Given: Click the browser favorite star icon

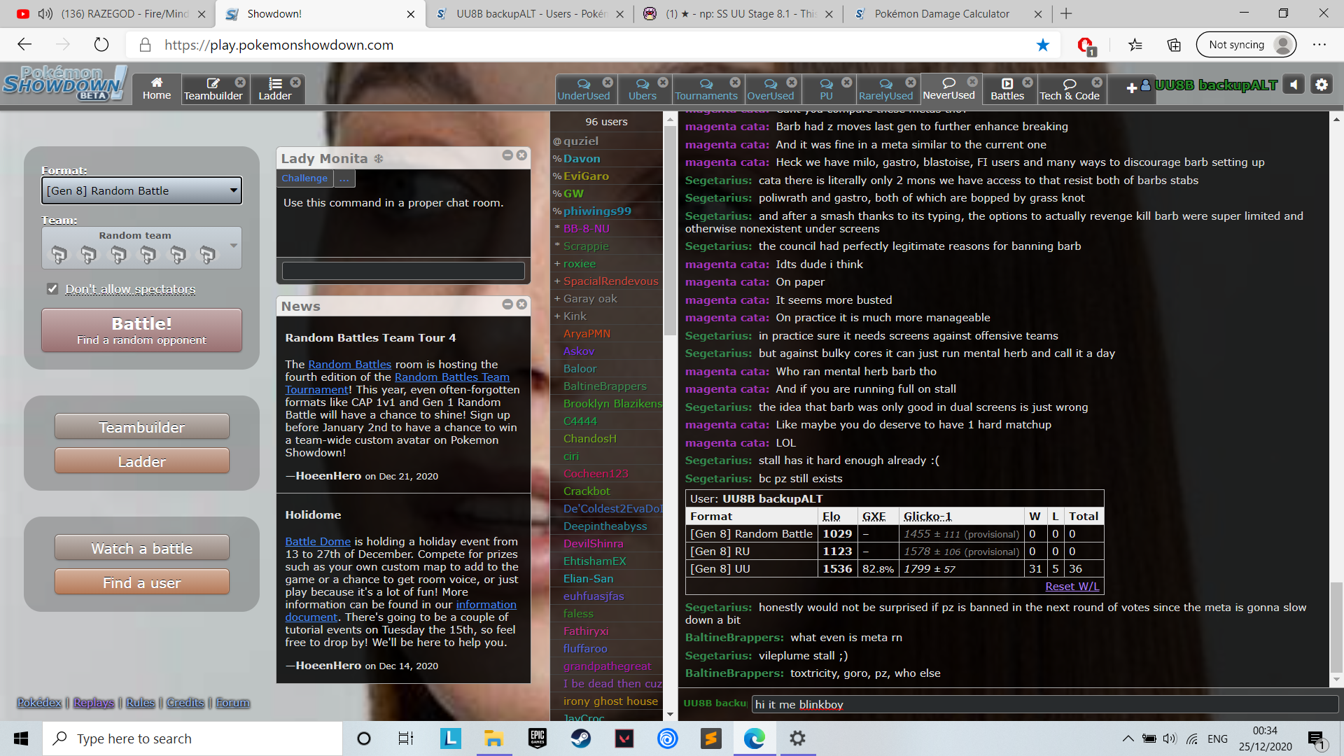Looking at the screenshot, I should (x=1043, y=45).
